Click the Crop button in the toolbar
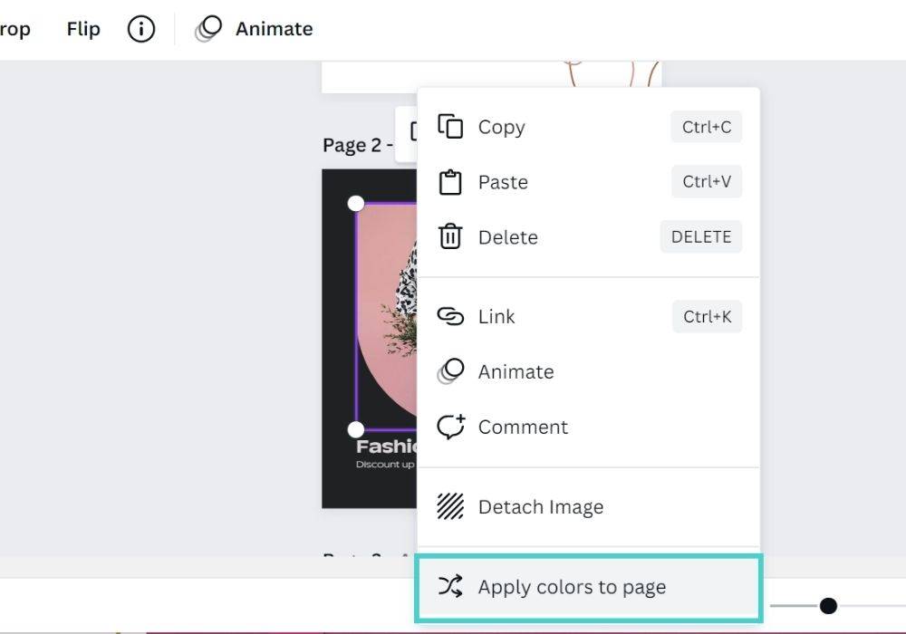 pos(15,29)
